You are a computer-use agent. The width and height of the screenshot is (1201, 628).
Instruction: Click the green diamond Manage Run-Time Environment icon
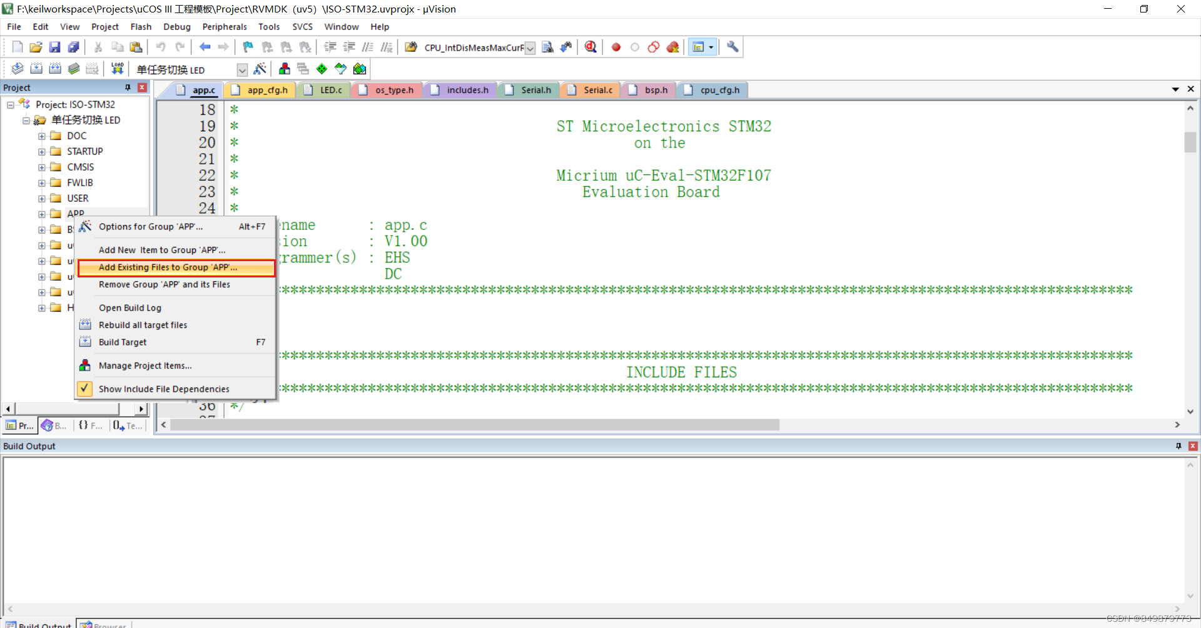click(322, 69)
